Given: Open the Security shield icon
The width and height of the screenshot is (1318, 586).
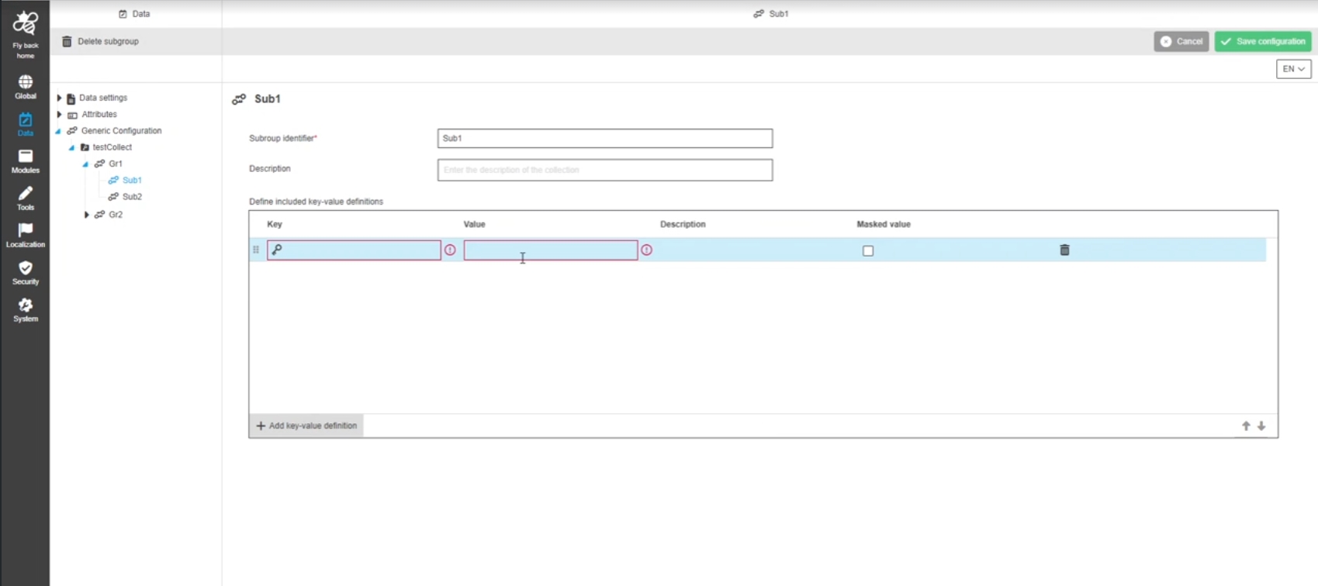Looking at the screenshot, I should coord(26,267).
